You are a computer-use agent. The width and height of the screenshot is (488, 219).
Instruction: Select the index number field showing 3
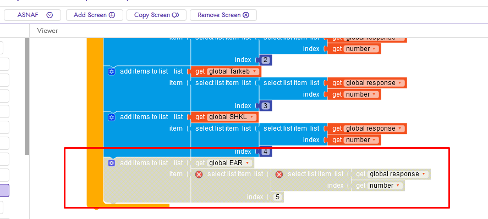(x=265, y=106)
